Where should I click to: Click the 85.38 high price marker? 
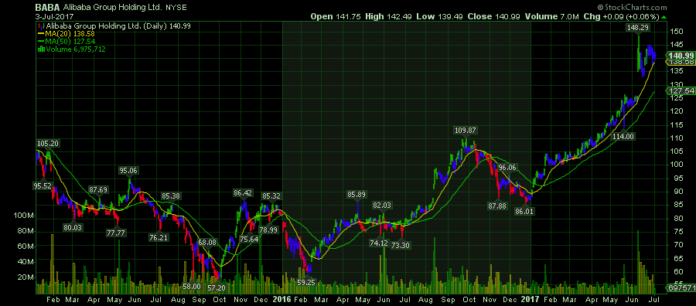171,195
